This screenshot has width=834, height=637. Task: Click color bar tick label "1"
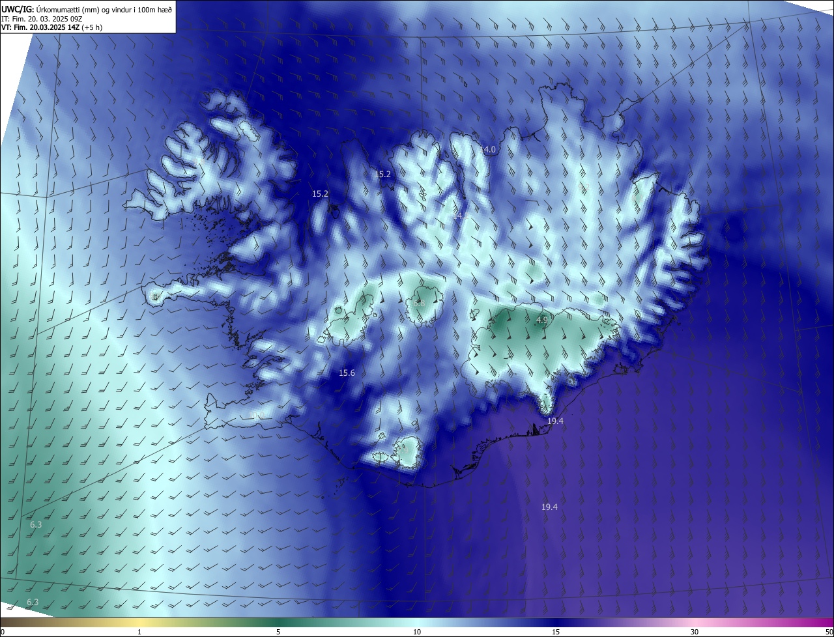click(x=139, y=632)
